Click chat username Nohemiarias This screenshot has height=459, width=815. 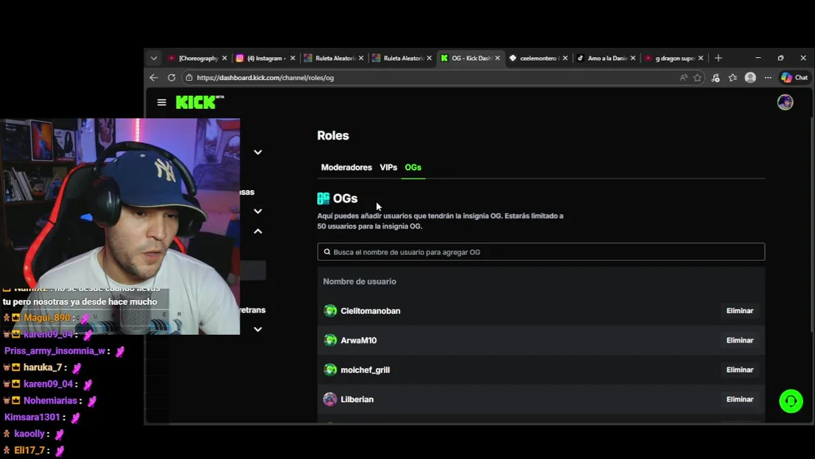(50, 401)
